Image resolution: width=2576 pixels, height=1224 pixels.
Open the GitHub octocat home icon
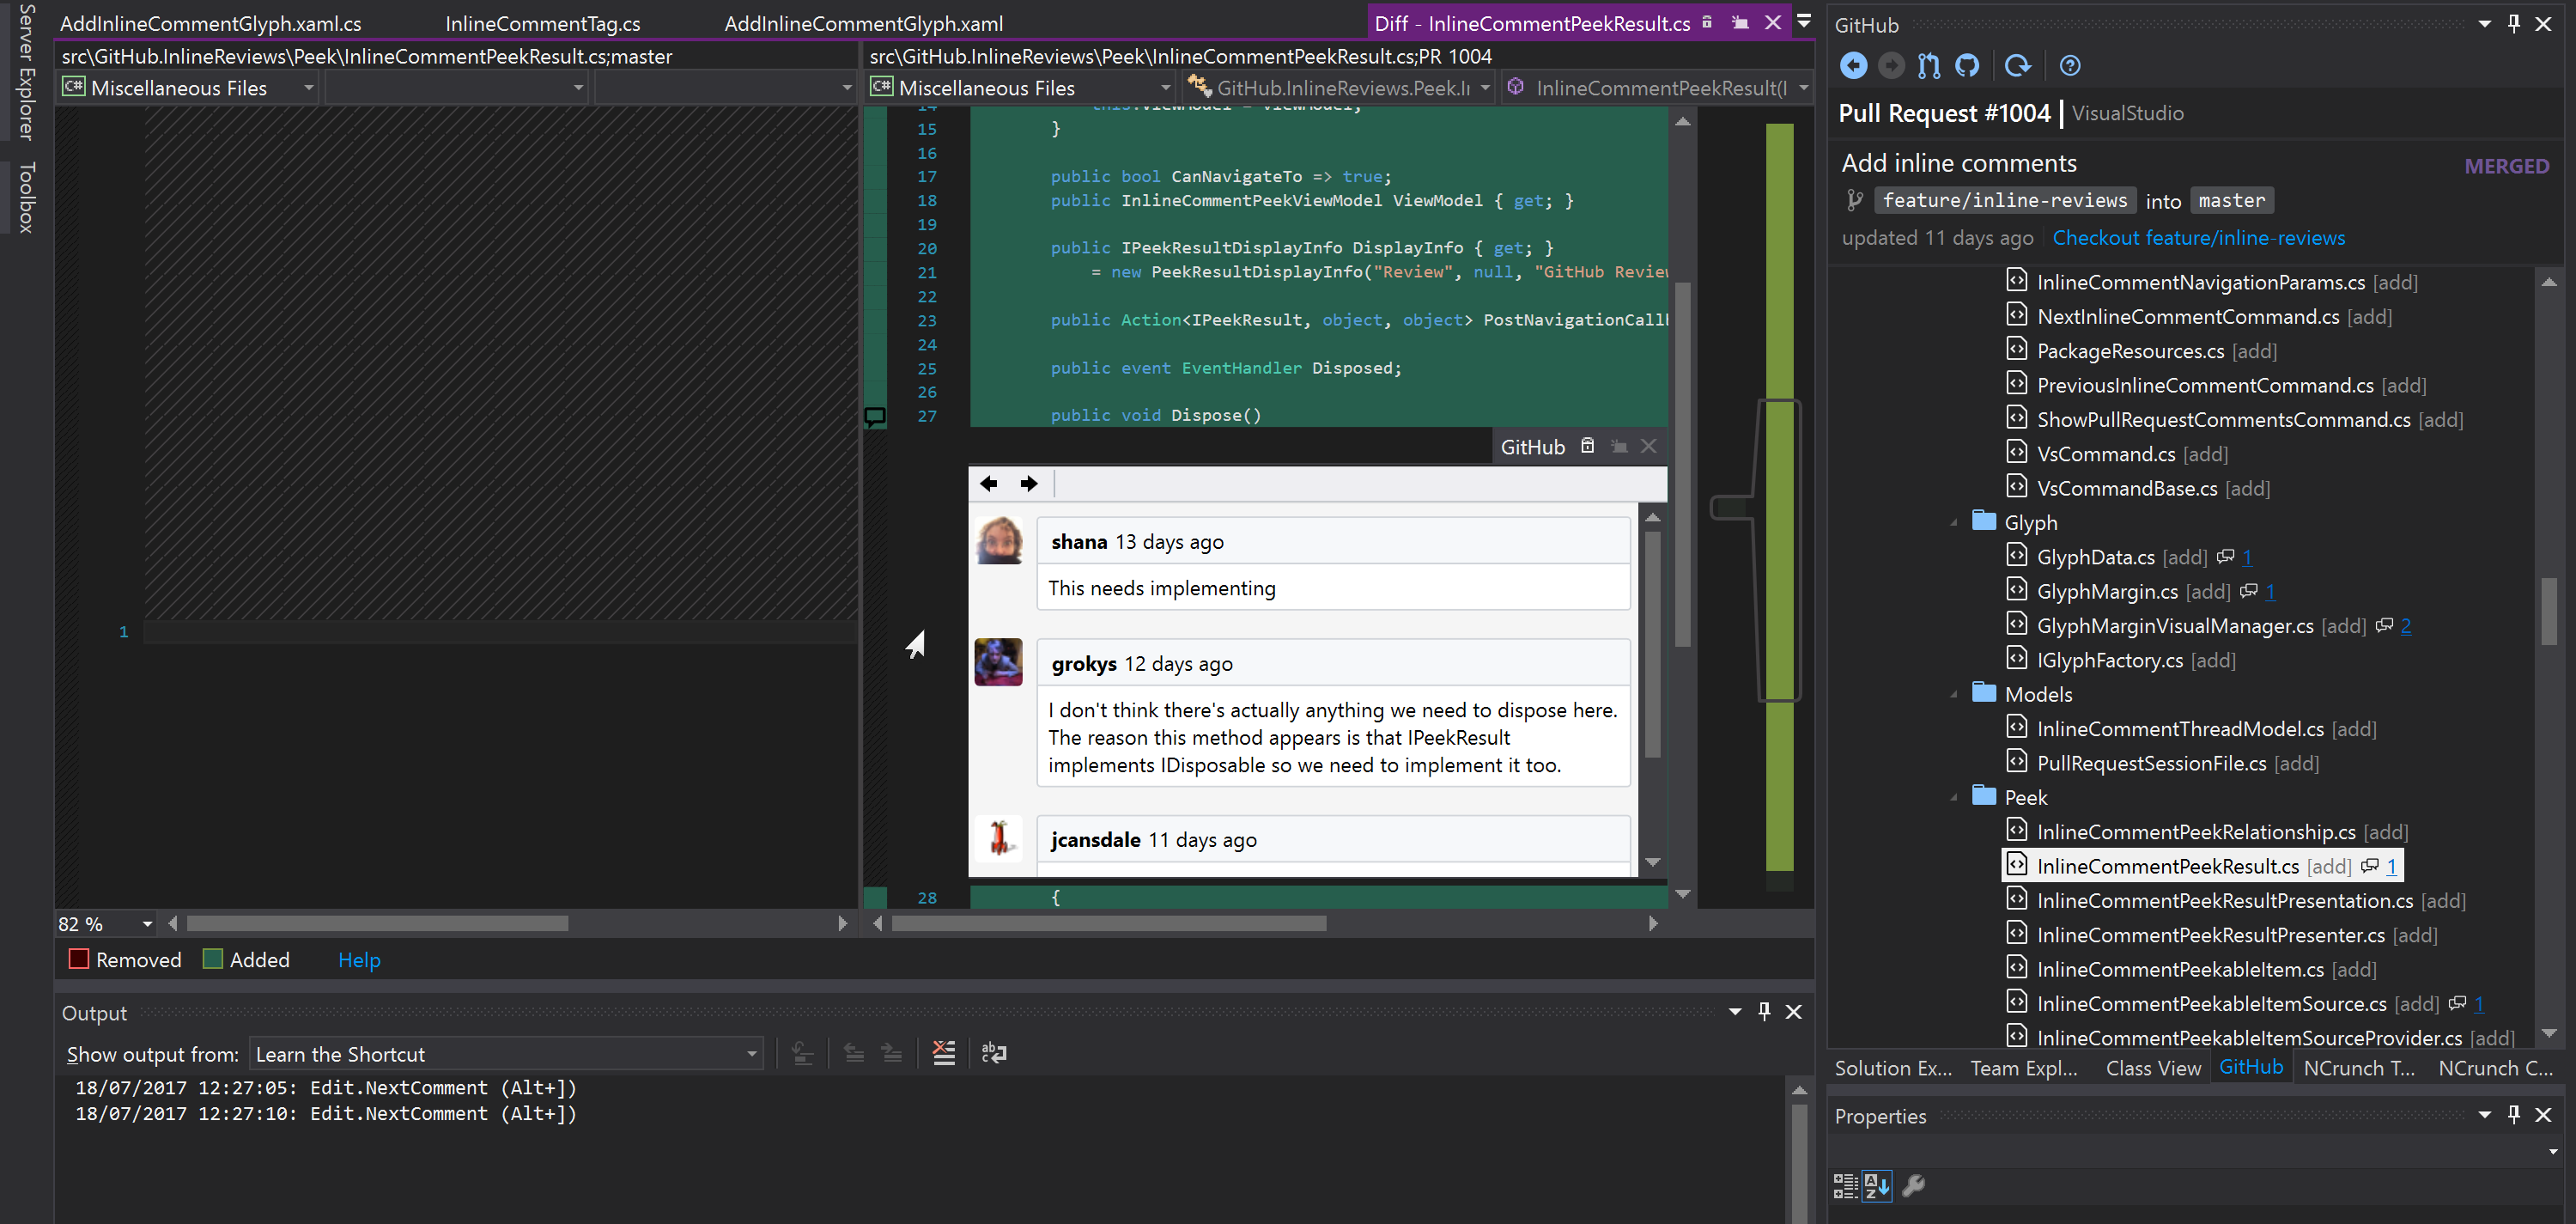point(1968,65)
